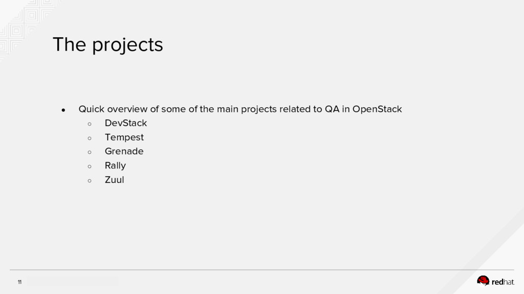Click the hollow bullet beside Tempest
Screen dimensions: 524x294
pyautogui.click(x=89, y=138)
